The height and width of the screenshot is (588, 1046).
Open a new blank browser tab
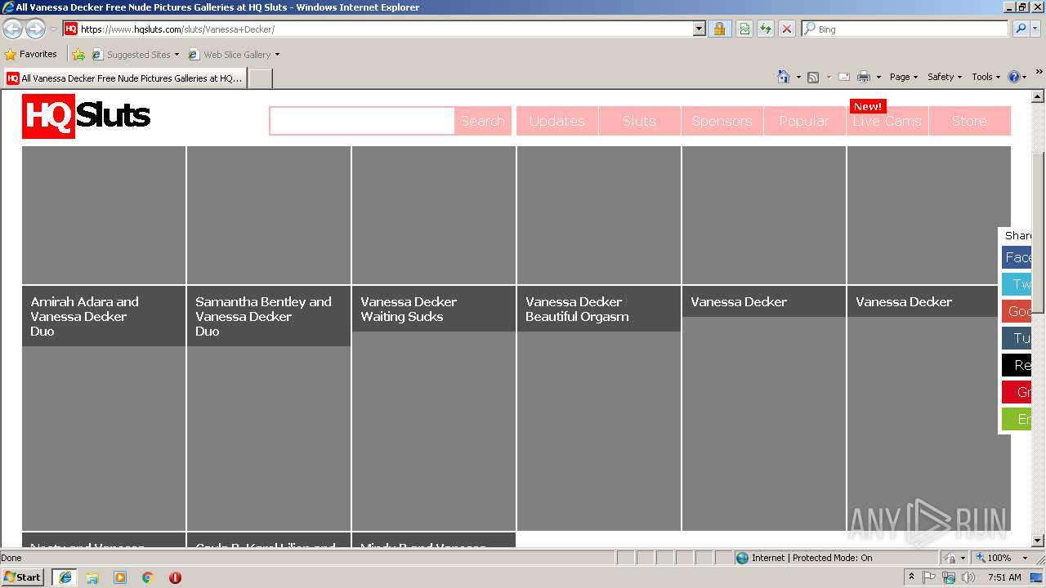[x=260, y=78]
